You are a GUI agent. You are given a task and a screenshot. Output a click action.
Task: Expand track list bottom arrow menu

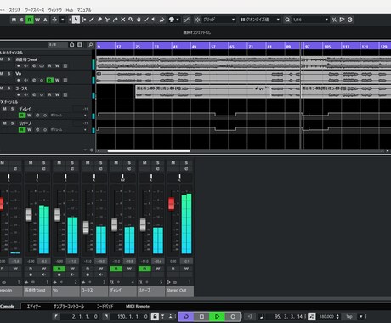(x=85, y=150)
